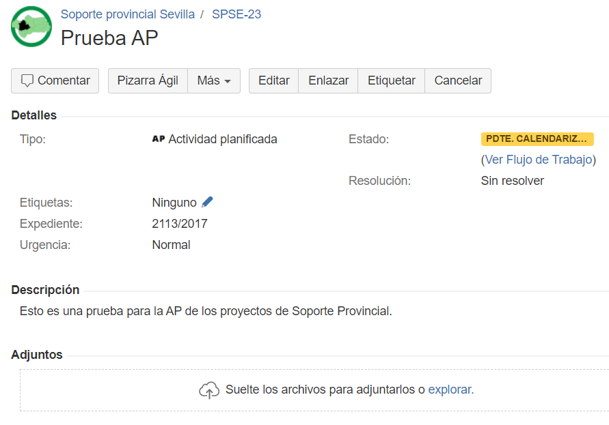
Task: Click the Ninguno labels value
Action: 174,203
